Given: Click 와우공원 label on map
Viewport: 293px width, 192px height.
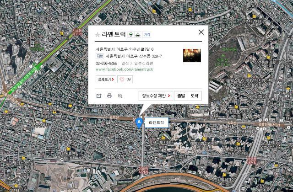Looking at the screenshot, I should tap(229, 49).
